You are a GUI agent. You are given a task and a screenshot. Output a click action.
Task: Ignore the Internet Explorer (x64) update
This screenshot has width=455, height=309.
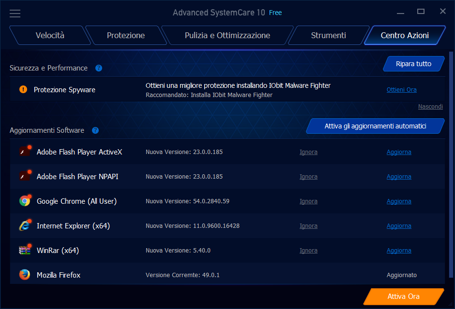coord(308,225)
